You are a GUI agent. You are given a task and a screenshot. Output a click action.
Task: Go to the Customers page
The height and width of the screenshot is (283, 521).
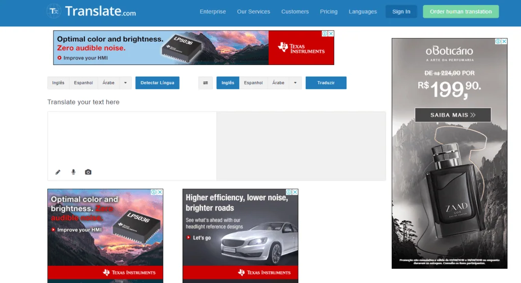pos(295,12)
